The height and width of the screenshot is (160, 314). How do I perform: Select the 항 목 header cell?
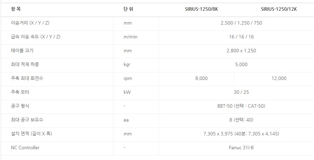click(x=16, y=9)
